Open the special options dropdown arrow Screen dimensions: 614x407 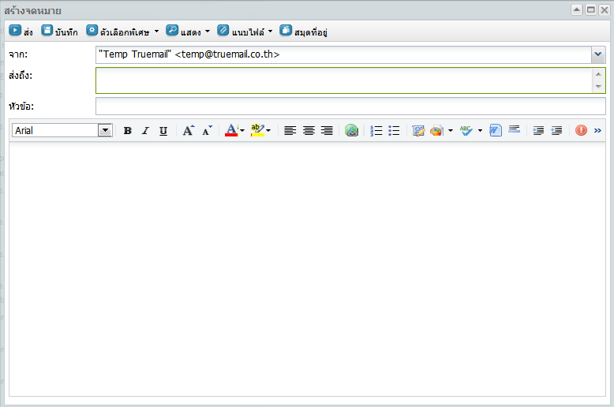(156, 32)
